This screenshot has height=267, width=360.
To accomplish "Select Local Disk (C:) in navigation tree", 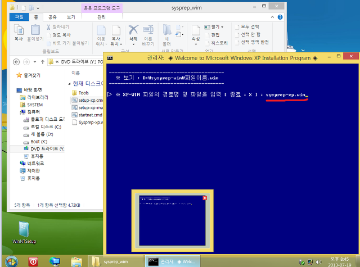I will tap(42, 127).
